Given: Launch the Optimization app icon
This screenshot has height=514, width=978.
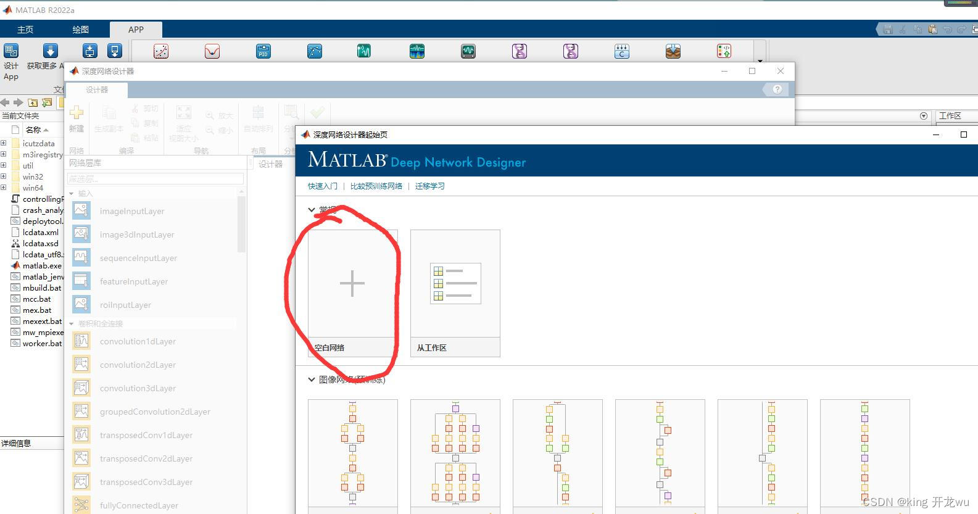Looking at the screenshot, I should pos(212,52).
